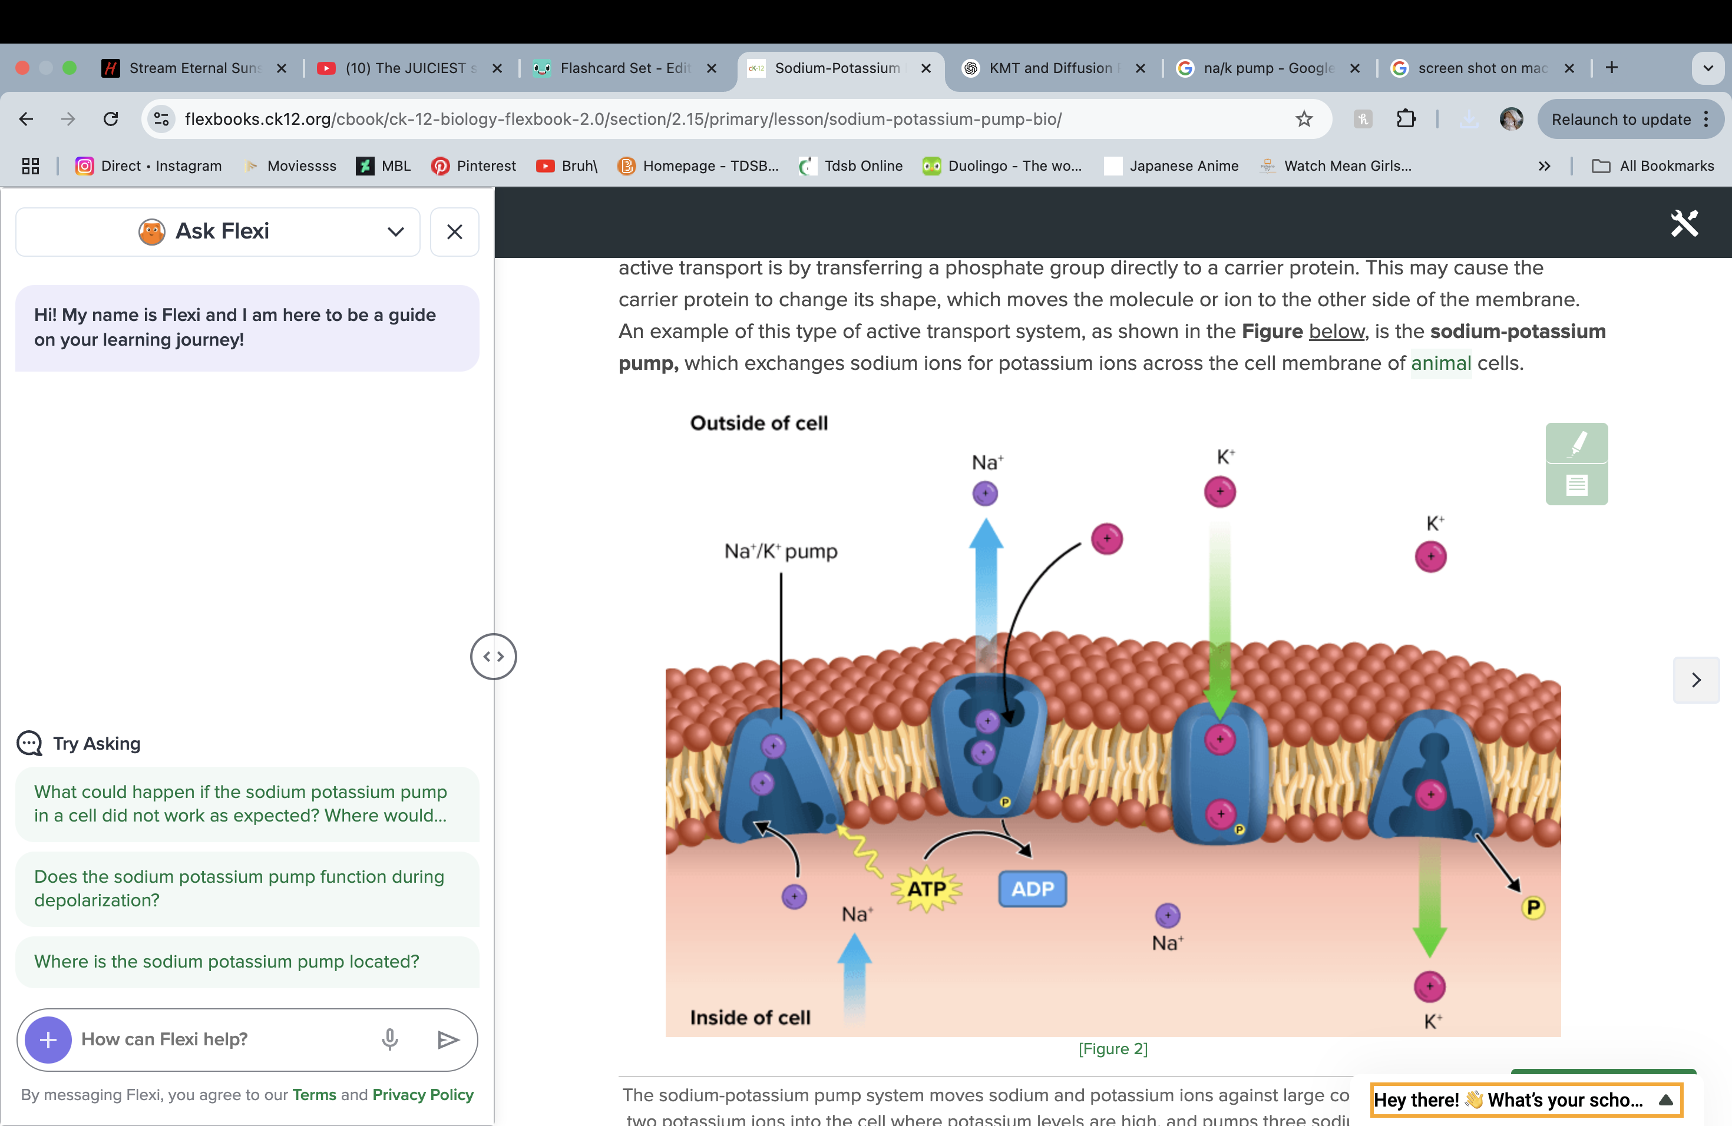This screenshot has height=1126, width=1732.
Task: Show more hidden bookmarks
Action: click(x=1544, y=166)
